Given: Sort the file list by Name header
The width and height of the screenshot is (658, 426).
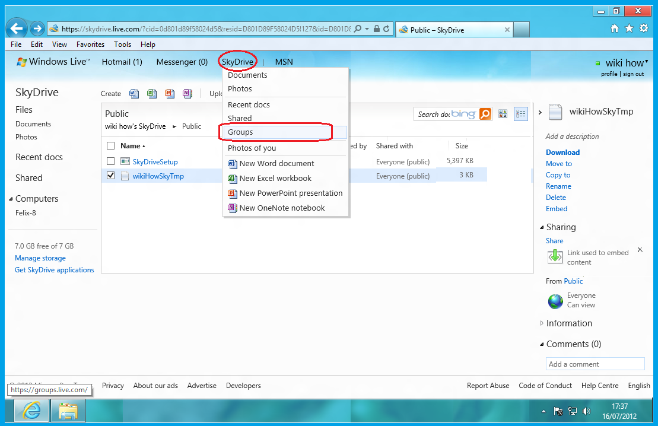Looking at the screenshot, I should tap(131, 145).
